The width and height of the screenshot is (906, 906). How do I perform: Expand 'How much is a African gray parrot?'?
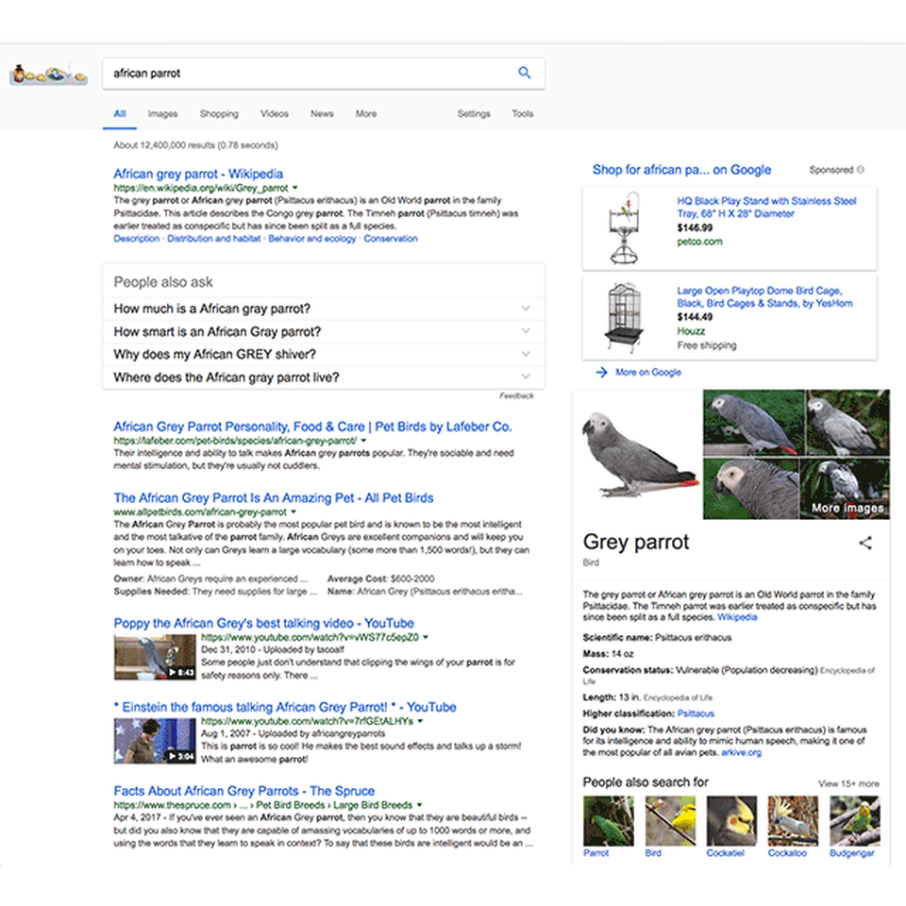(324, 309)
